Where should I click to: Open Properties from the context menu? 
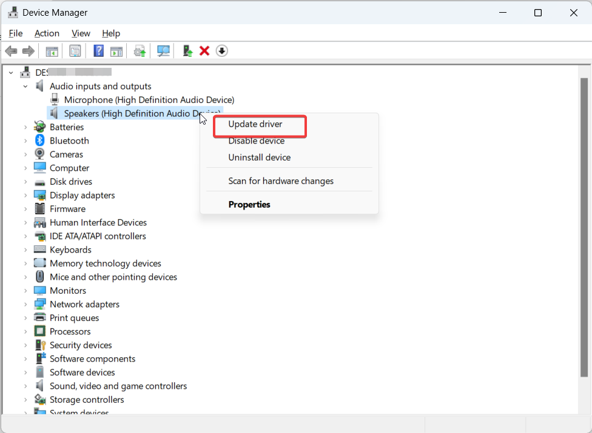[249, 205]
